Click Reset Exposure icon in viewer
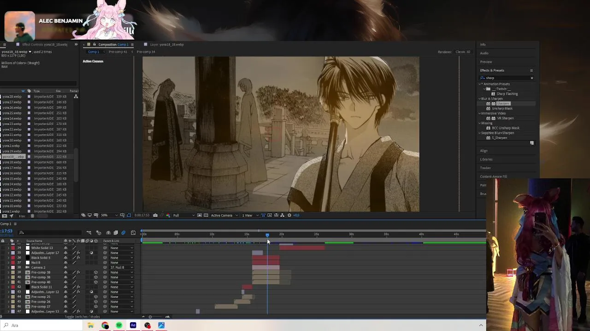 click(289, 215)
